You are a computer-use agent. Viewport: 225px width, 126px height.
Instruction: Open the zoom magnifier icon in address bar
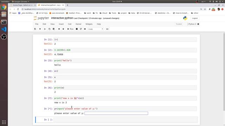pyautogui.click(x=201, y=9)
